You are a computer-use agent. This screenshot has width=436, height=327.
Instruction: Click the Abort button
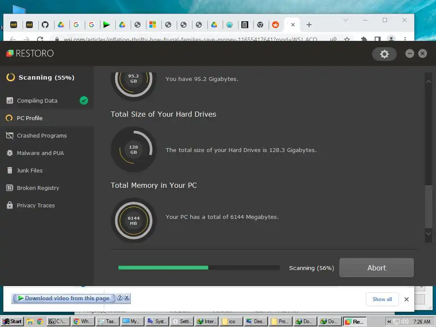pyautogui.click(x=376, y=267)
